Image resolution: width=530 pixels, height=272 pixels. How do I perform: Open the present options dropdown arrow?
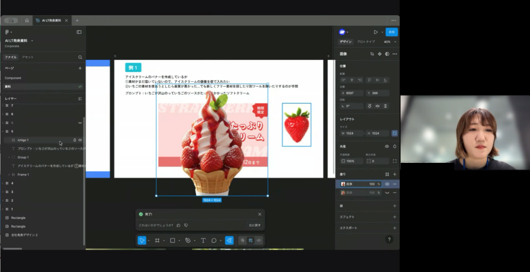pyautogui.click(x=383, y=32)
